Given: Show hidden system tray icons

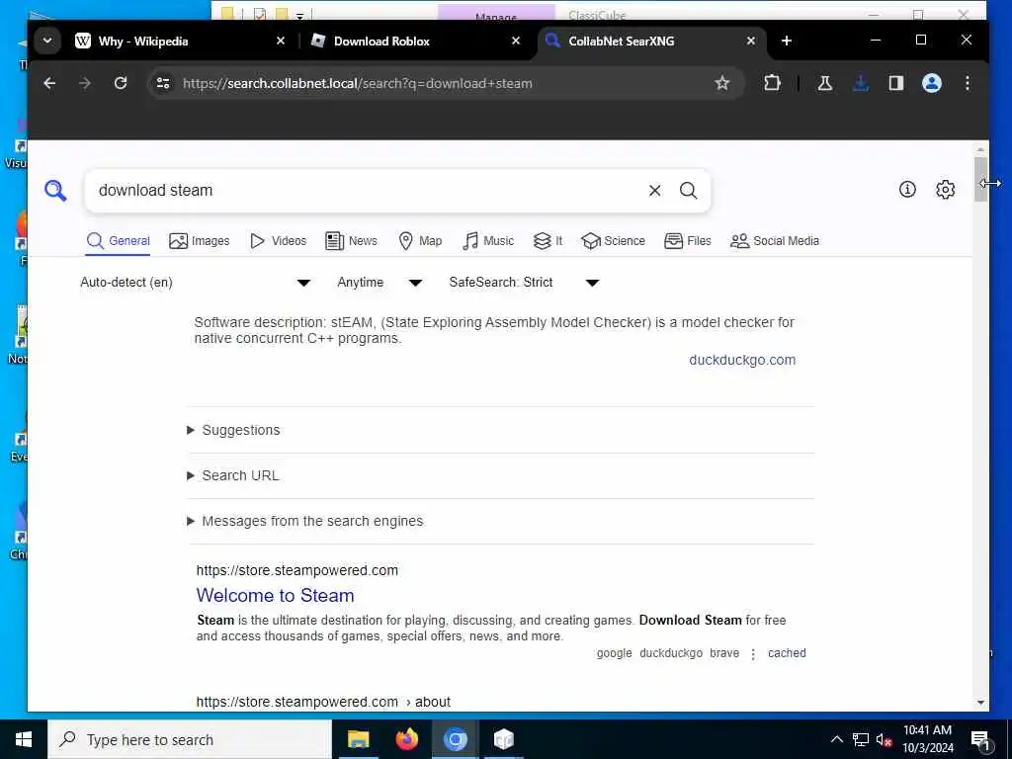Looking at the screenshot, I should (837, 739).
